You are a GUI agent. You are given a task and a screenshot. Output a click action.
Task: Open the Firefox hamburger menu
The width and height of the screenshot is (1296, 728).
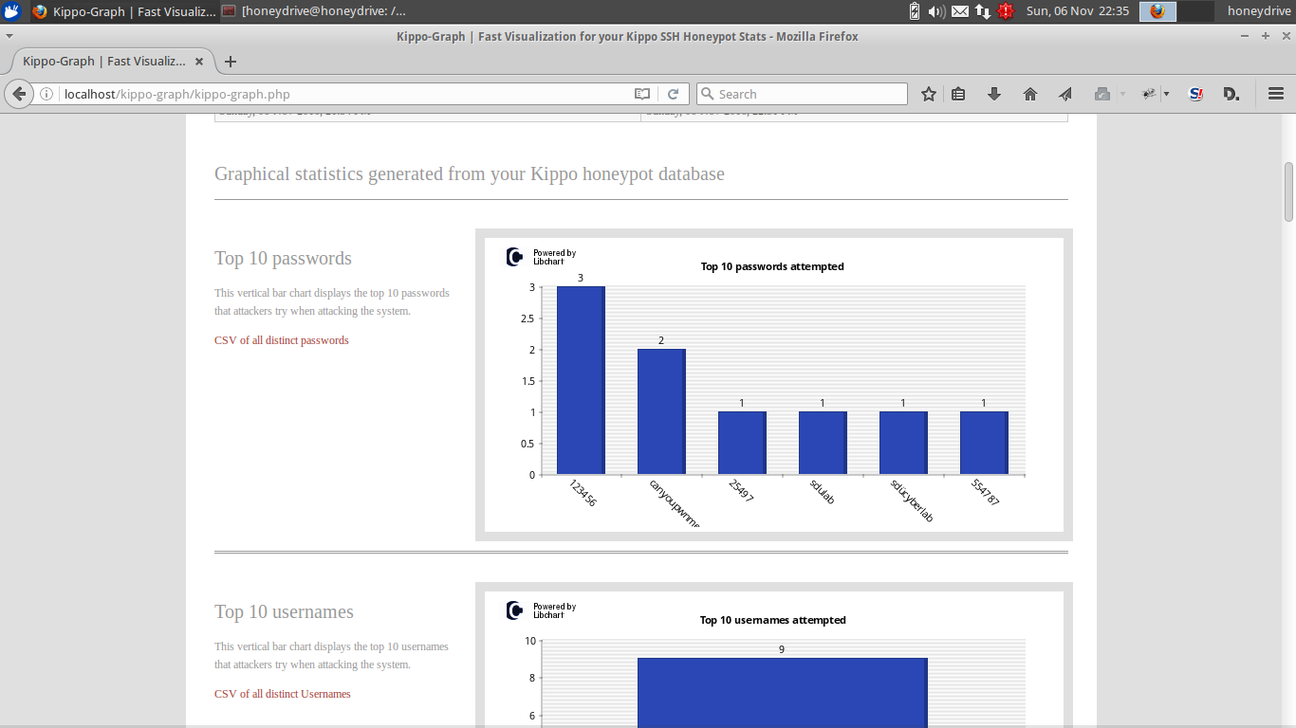[1276, 94]
